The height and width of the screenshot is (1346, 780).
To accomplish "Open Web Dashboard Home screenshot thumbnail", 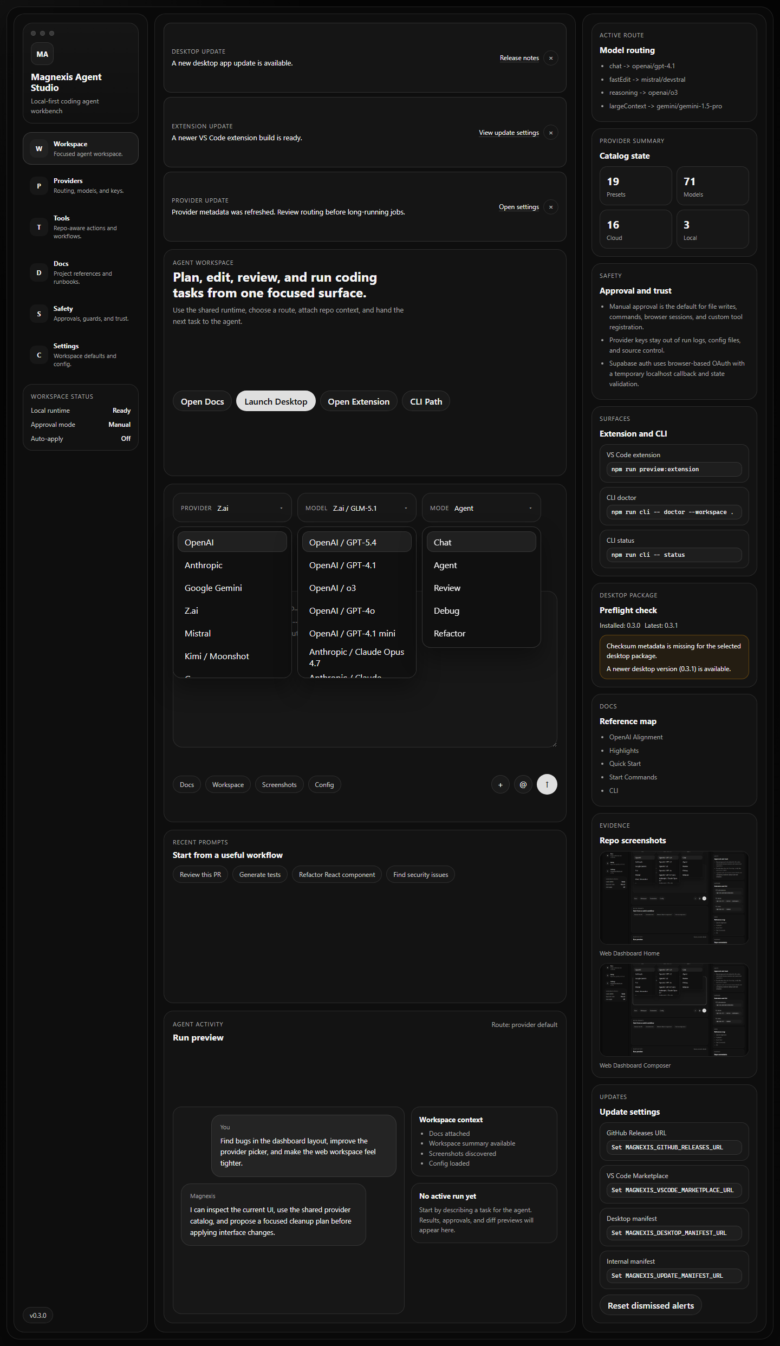I will (674, 898).
